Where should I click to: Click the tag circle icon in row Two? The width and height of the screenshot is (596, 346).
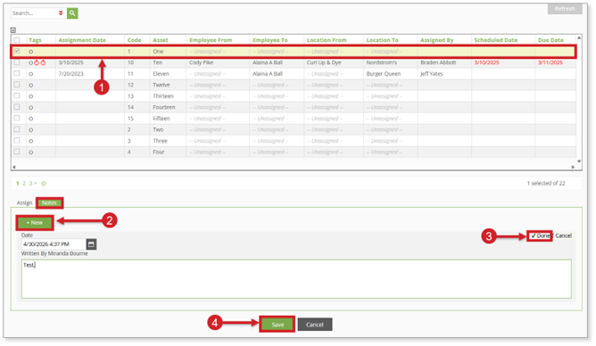coord(31,130)
